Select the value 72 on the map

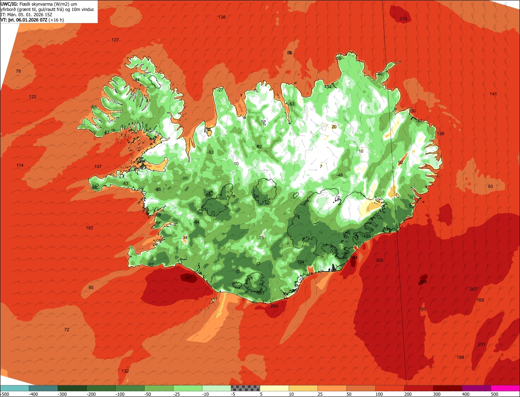pyautogui.click(x=67, y=330)
